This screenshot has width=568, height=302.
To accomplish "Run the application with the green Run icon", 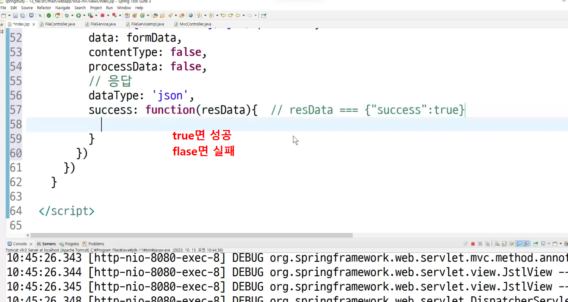I will coord(79,16).
